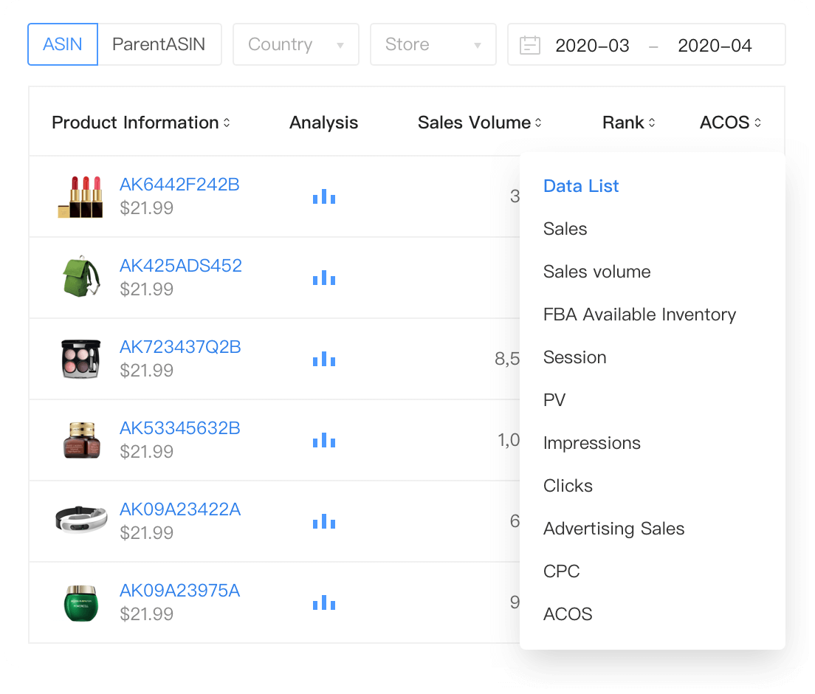Open product link AK09A23975A
The height and width of the screenshot is (694, 815).
pos(179,591)
